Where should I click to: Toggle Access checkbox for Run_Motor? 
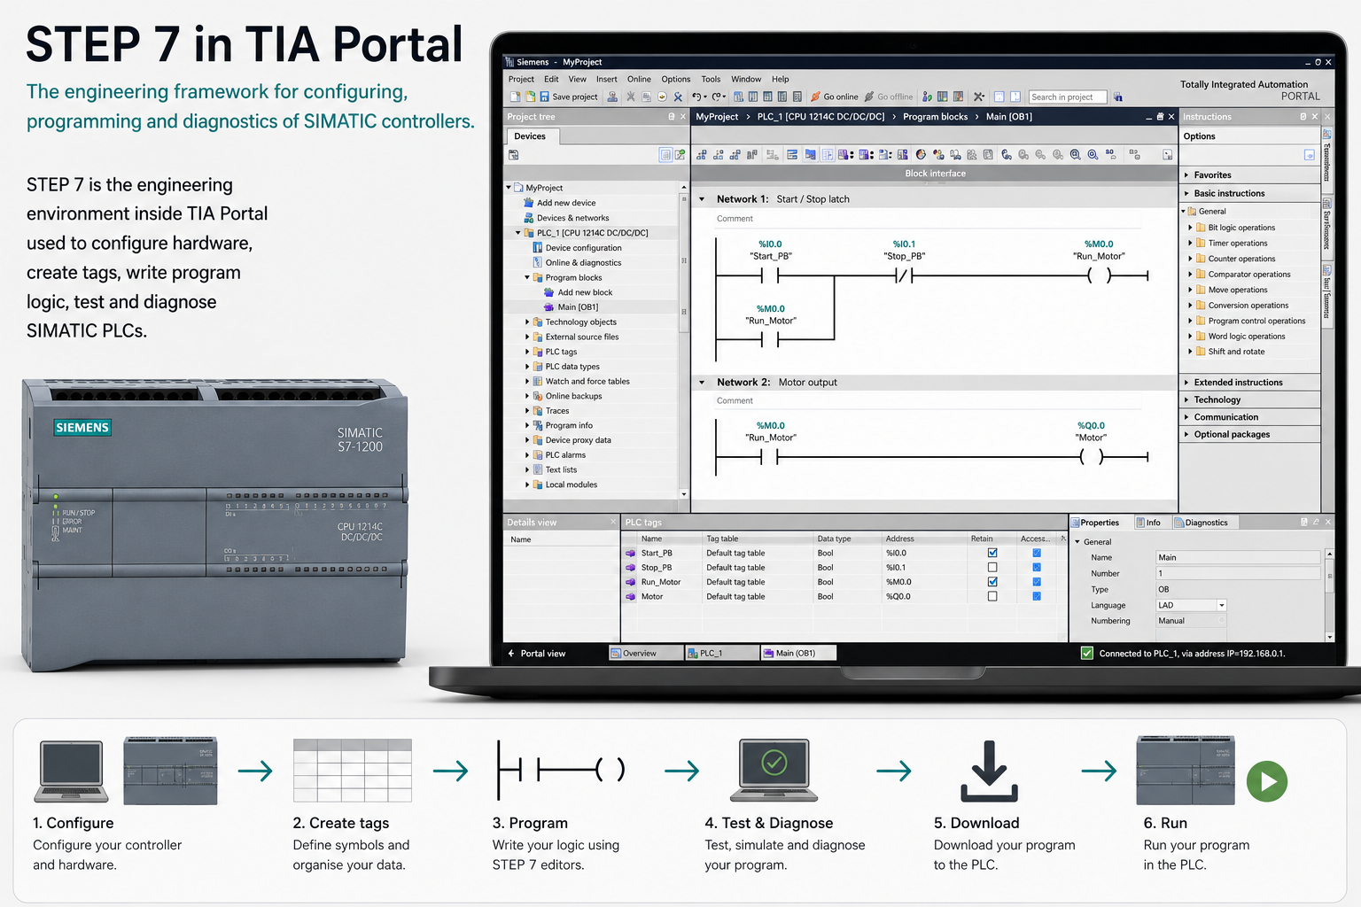pyautogui.click(x=1037, y=582)
